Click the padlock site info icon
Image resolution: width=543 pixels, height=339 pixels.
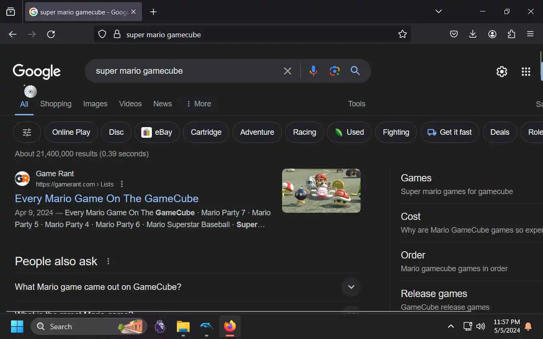pos(117,34)
